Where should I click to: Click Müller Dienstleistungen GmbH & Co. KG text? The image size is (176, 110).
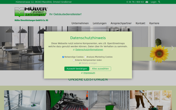pyautogui.click(x=31, y=20)
